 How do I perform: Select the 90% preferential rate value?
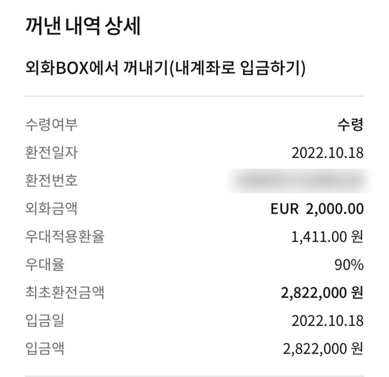[349, 265]
